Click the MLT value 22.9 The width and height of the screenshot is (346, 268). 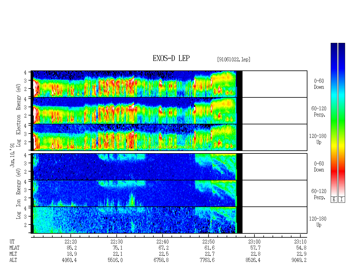301,254
